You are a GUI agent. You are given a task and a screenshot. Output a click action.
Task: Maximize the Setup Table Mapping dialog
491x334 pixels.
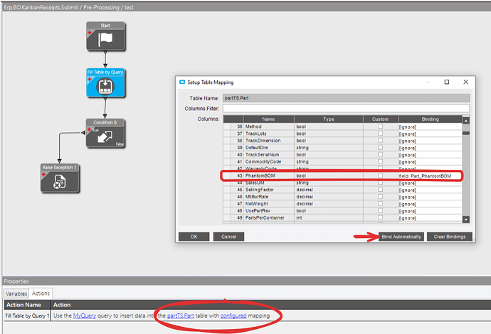[x=447, y=82]
